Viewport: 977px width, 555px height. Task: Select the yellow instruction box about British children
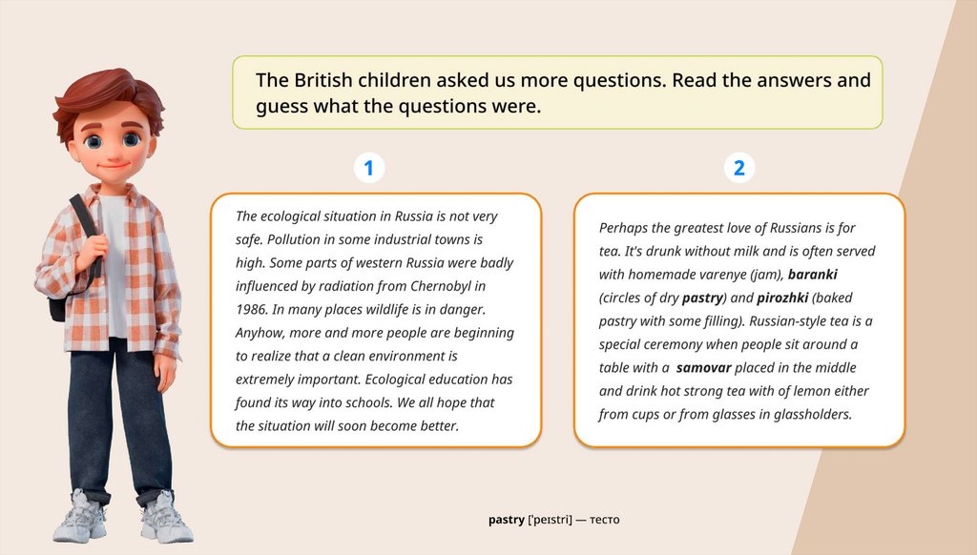pos(557,92)
